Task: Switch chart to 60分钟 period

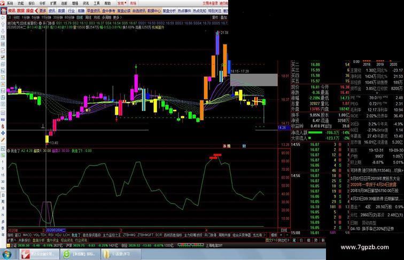Action: point(69,18)
